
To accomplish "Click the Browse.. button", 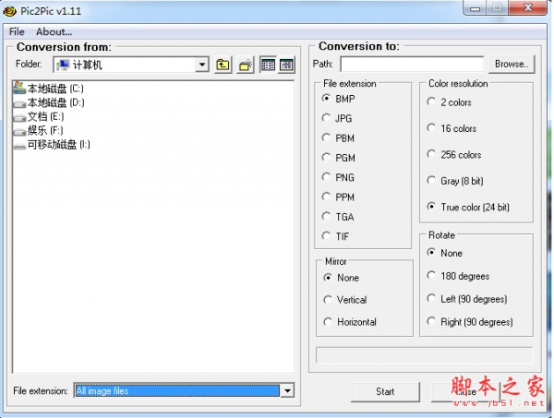I will pyautogui.click(x=512, y=65).
